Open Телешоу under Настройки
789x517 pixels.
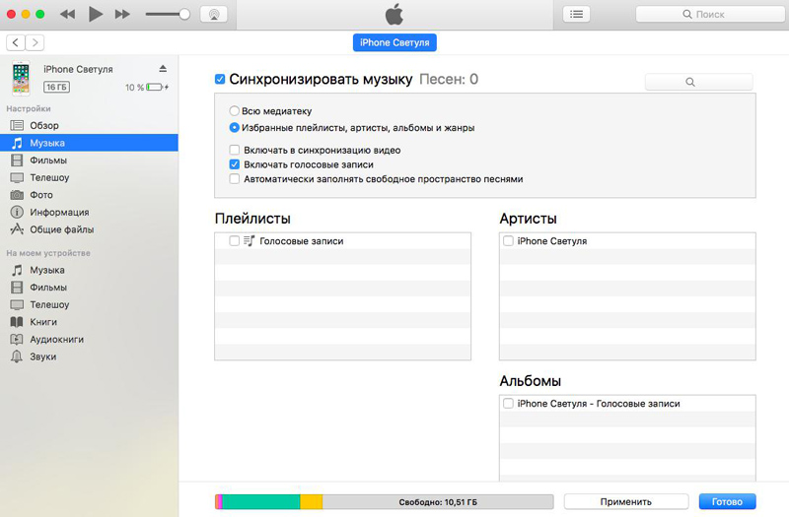coord(89,177)
